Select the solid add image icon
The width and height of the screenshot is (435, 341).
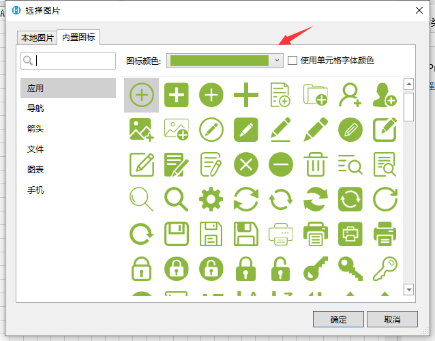pyautogui.click(x=142, y=130)
